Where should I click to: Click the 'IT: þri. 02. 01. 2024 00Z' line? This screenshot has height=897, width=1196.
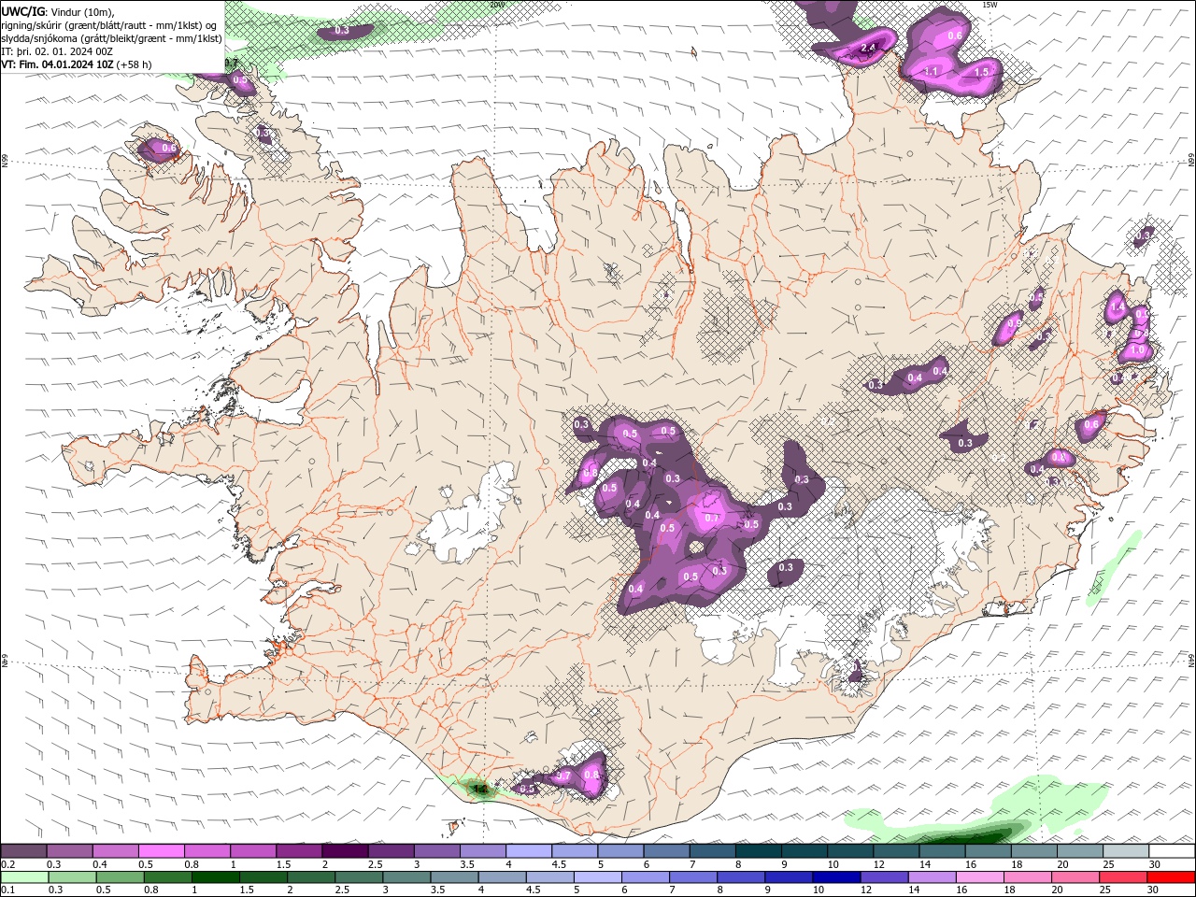[x=58, y=51]
